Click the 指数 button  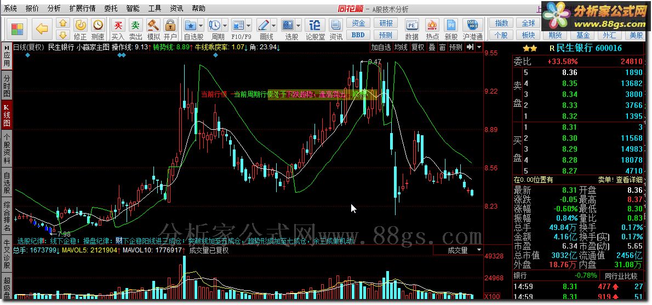pos(501,23)
